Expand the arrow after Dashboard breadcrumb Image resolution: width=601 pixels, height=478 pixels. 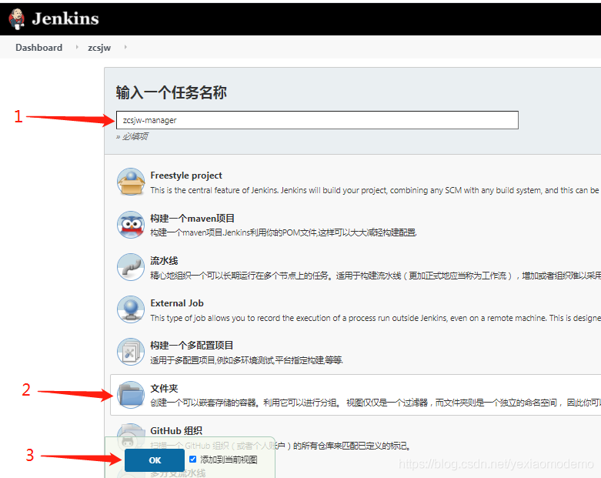click(77, 47)
